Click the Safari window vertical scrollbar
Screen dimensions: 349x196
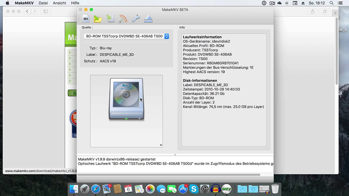(337, 51)
